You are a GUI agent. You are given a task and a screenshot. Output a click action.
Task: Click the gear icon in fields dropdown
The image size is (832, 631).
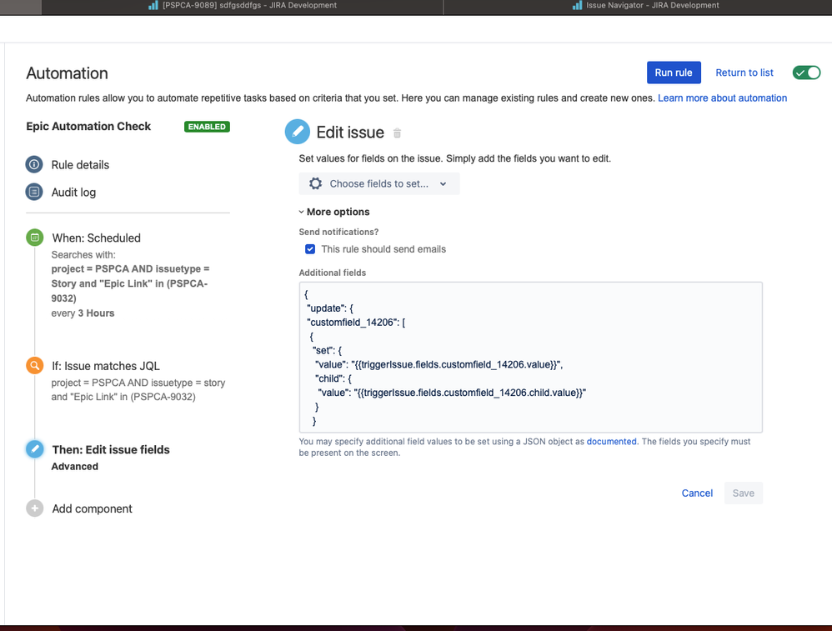[316, 183]
